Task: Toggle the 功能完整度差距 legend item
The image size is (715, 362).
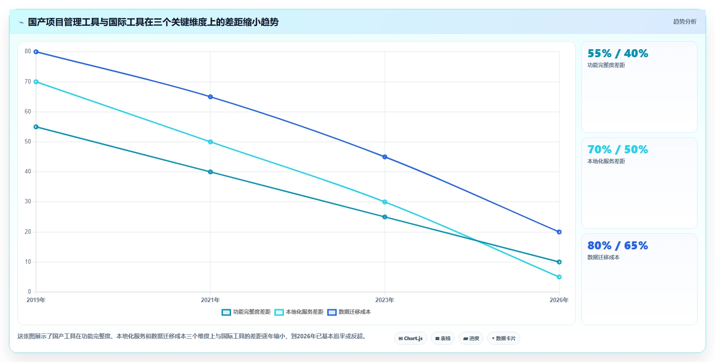Action: [246, 312]
